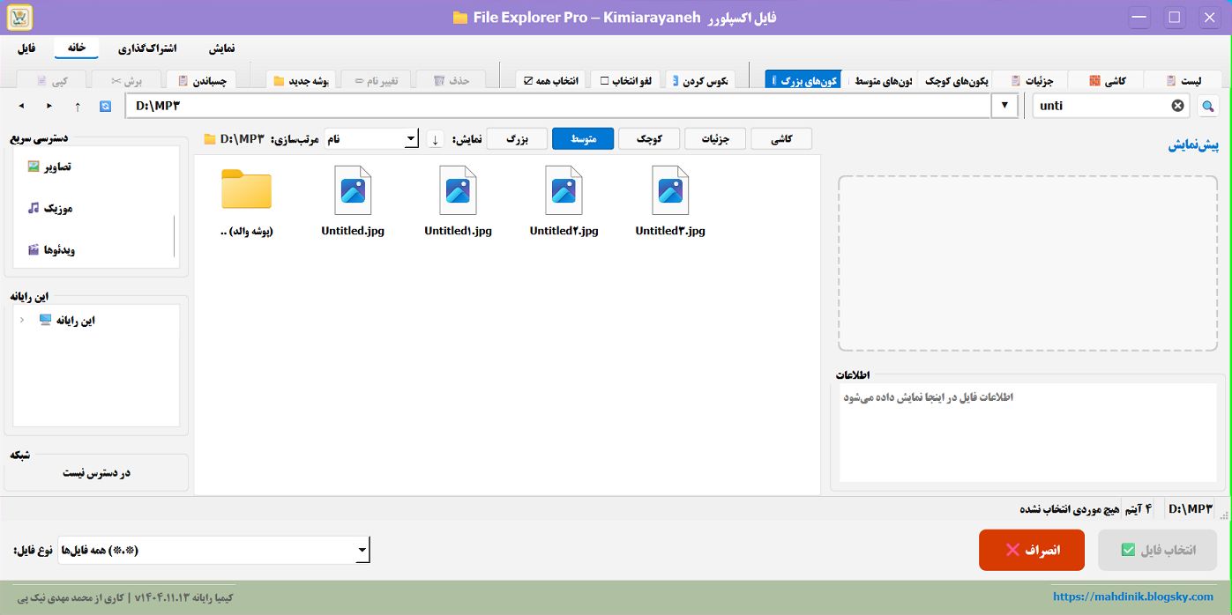Switch to large icons (آیکون‌های بزرگ) in ribbon
The image size is (1232, 615).
pos(803,80)
